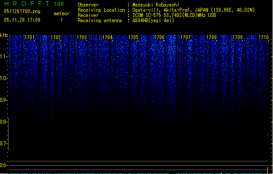Click the 1709 time marker label
Screen dimensions: 273x174
tap(238, 37)
